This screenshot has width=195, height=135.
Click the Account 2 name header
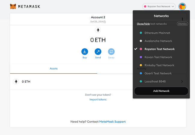tap(98, 17)
